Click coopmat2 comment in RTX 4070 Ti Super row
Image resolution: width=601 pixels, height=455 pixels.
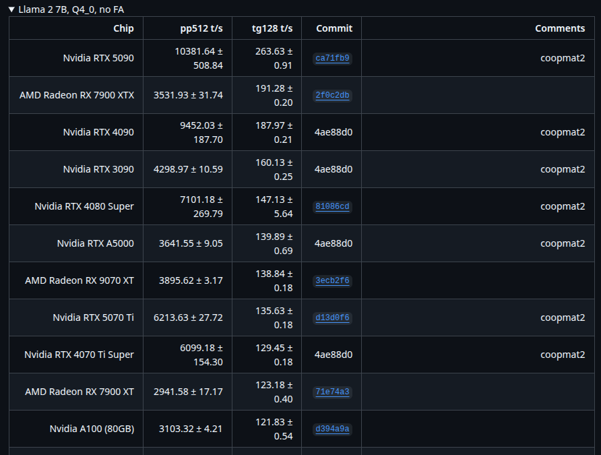point(563,355)
